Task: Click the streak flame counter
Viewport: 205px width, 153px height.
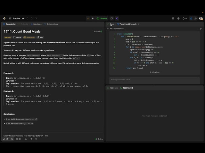Action: point(184,18)
